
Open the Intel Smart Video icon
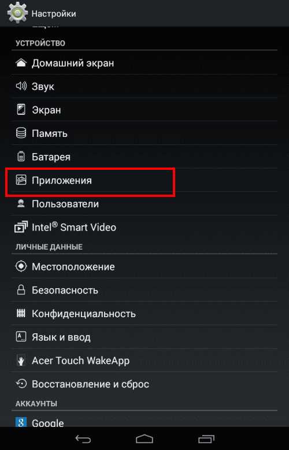(21, 227)
